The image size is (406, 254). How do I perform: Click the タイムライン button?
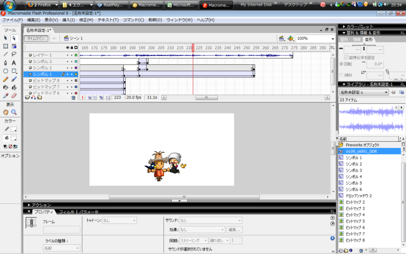click(36, 39)
